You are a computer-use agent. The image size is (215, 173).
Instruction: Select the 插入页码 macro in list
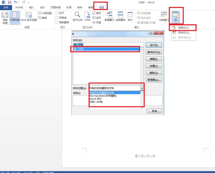[x=106, y=49]
